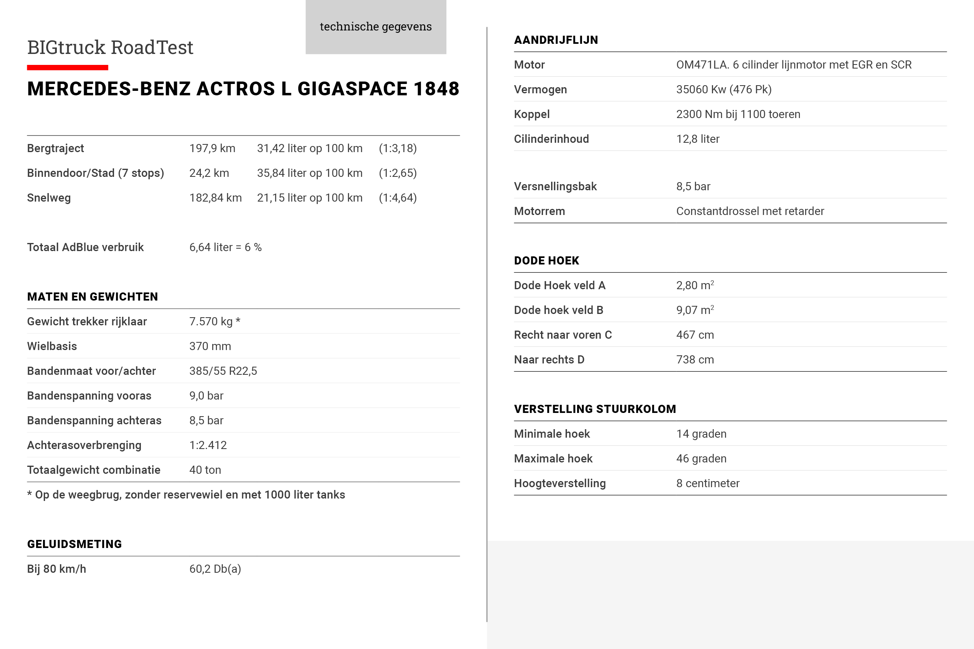The width and height of the screenshot is (974, 649).
Task: Click the title 'MERCEDES-BENZ ACTROS L GIGASPACE 1848'
Action: [243, 88]
